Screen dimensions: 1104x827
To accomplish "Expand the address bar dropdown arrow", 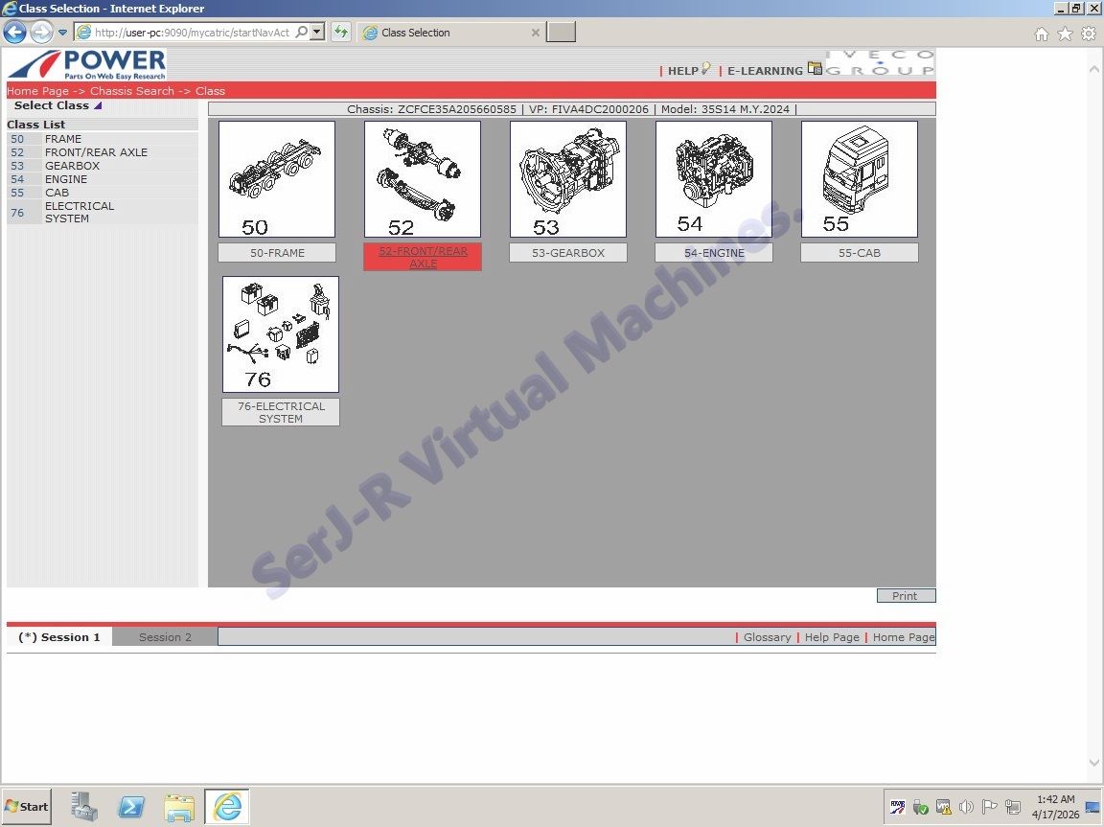I will (x=317, y=33).
